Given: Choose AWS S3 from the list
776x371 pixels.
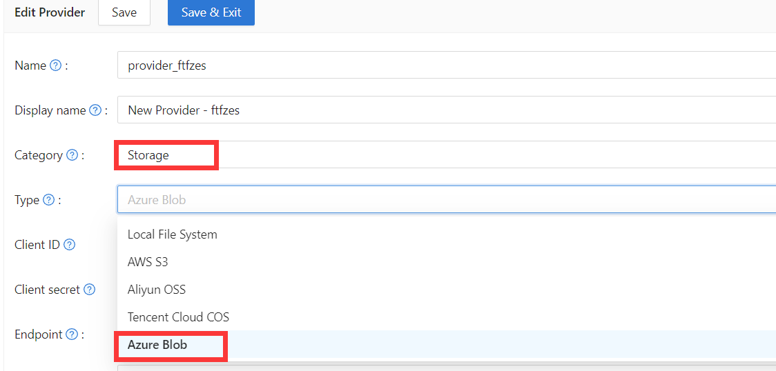Looking at the screenshot, I should tap(148, 262).
